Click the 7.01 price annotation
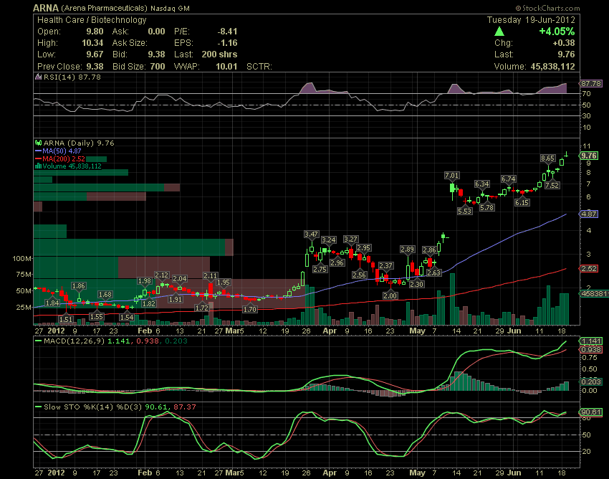Screen dimensions: 609x479 [451, 176]
